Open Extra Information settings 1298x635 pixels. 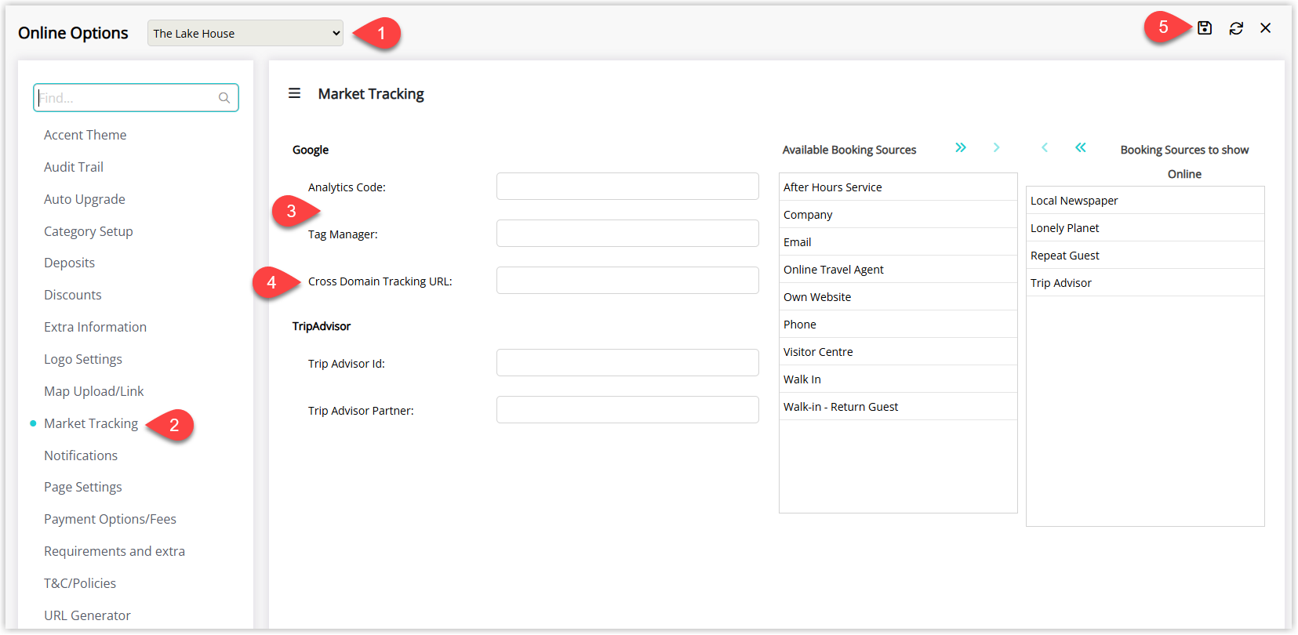95,327
